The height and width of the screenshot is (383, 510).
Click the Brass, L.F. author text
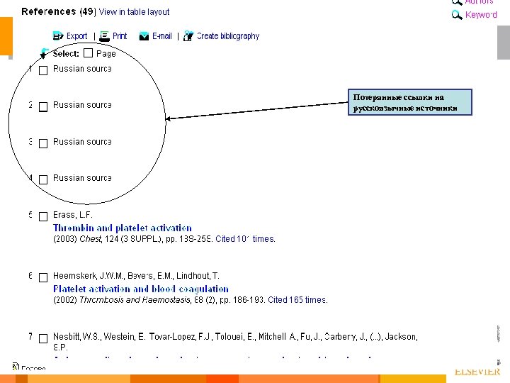click(73, 215)
